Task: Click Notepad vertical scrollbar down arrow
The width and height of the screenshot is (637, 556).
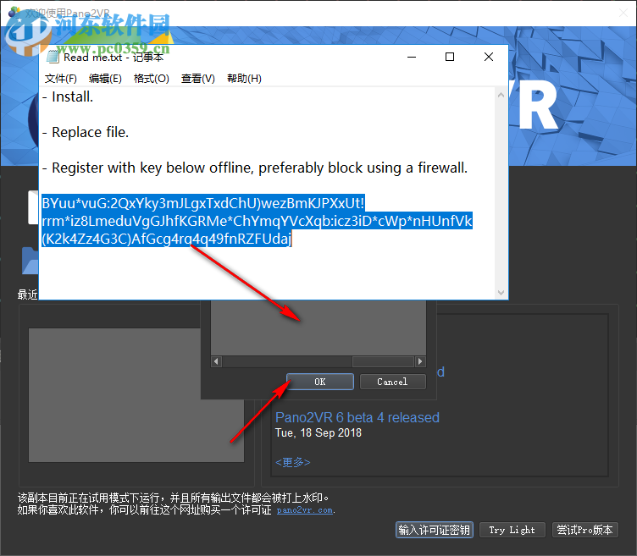Action: point(501,293)
